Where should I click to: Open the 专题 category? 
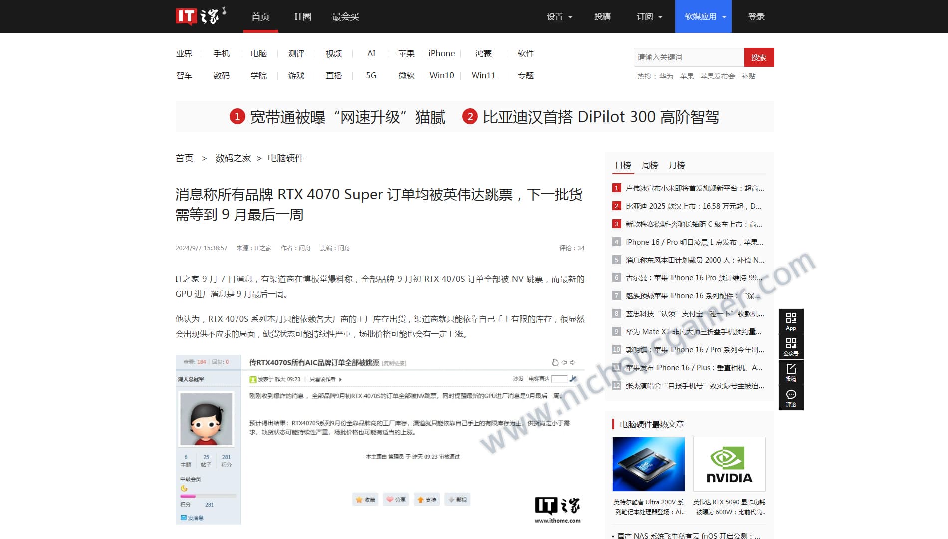pyautogui.click(x=525, y=75)
